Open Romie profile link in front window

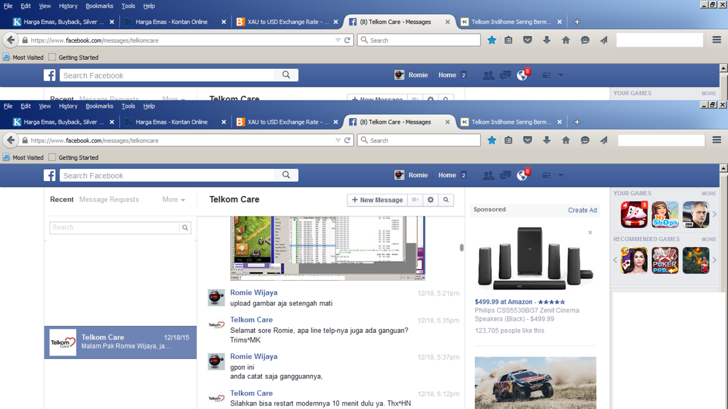pos(411,176)
